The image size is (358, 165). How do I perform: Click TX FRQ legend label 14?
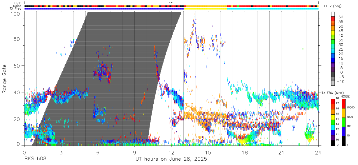(x=337, y=119)
